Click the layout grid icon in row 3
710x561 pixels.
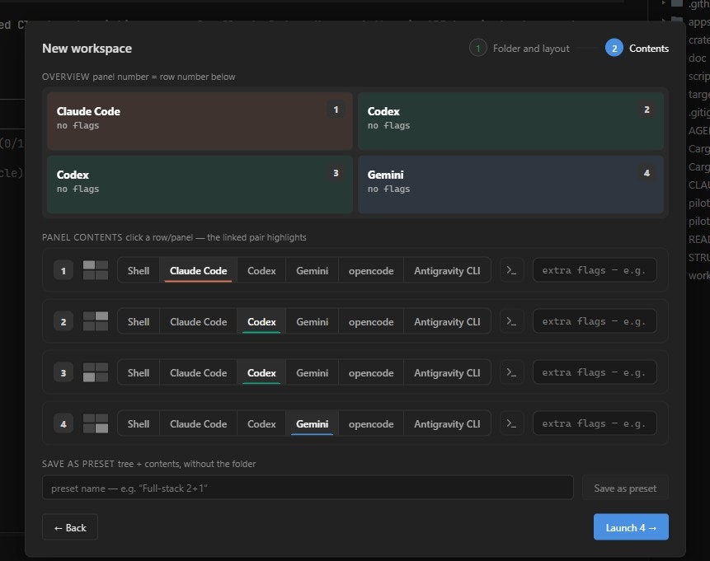click(x=96, y=373)
